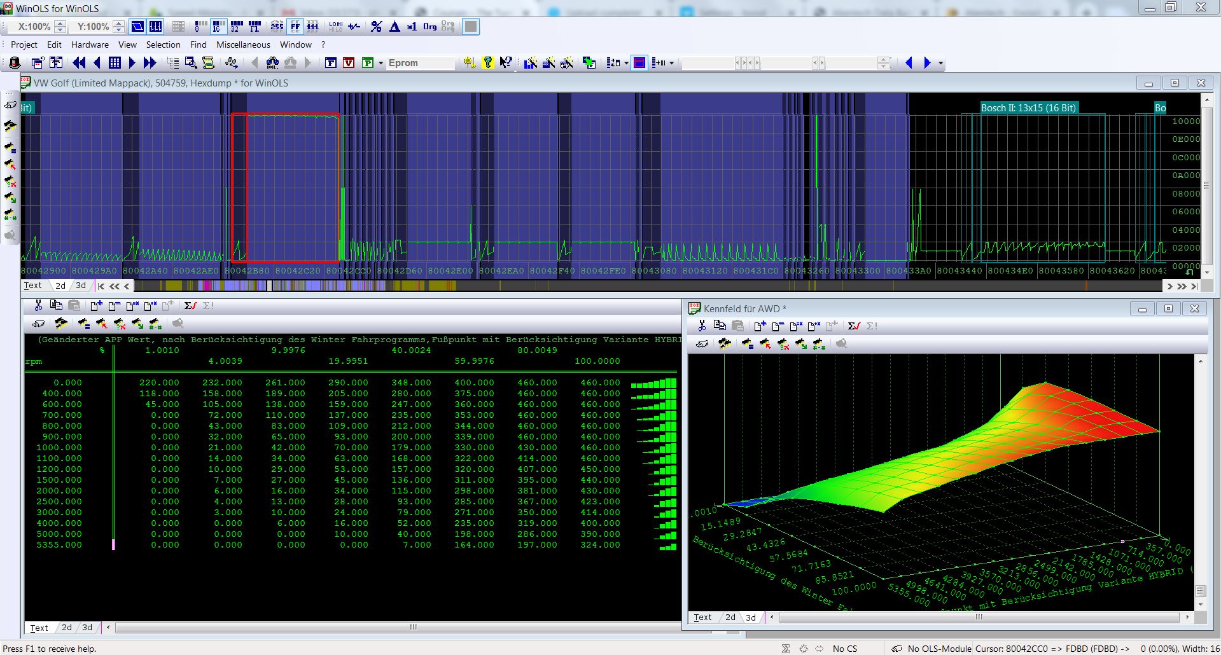Decrease Y zoom with spinner down
This screenshot has height=655, width=1221.
(118, 30)
